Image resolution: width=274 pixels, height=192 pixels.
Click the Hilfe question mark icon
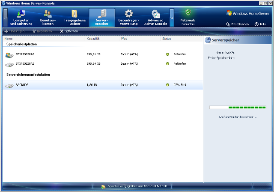coord(256,24)
